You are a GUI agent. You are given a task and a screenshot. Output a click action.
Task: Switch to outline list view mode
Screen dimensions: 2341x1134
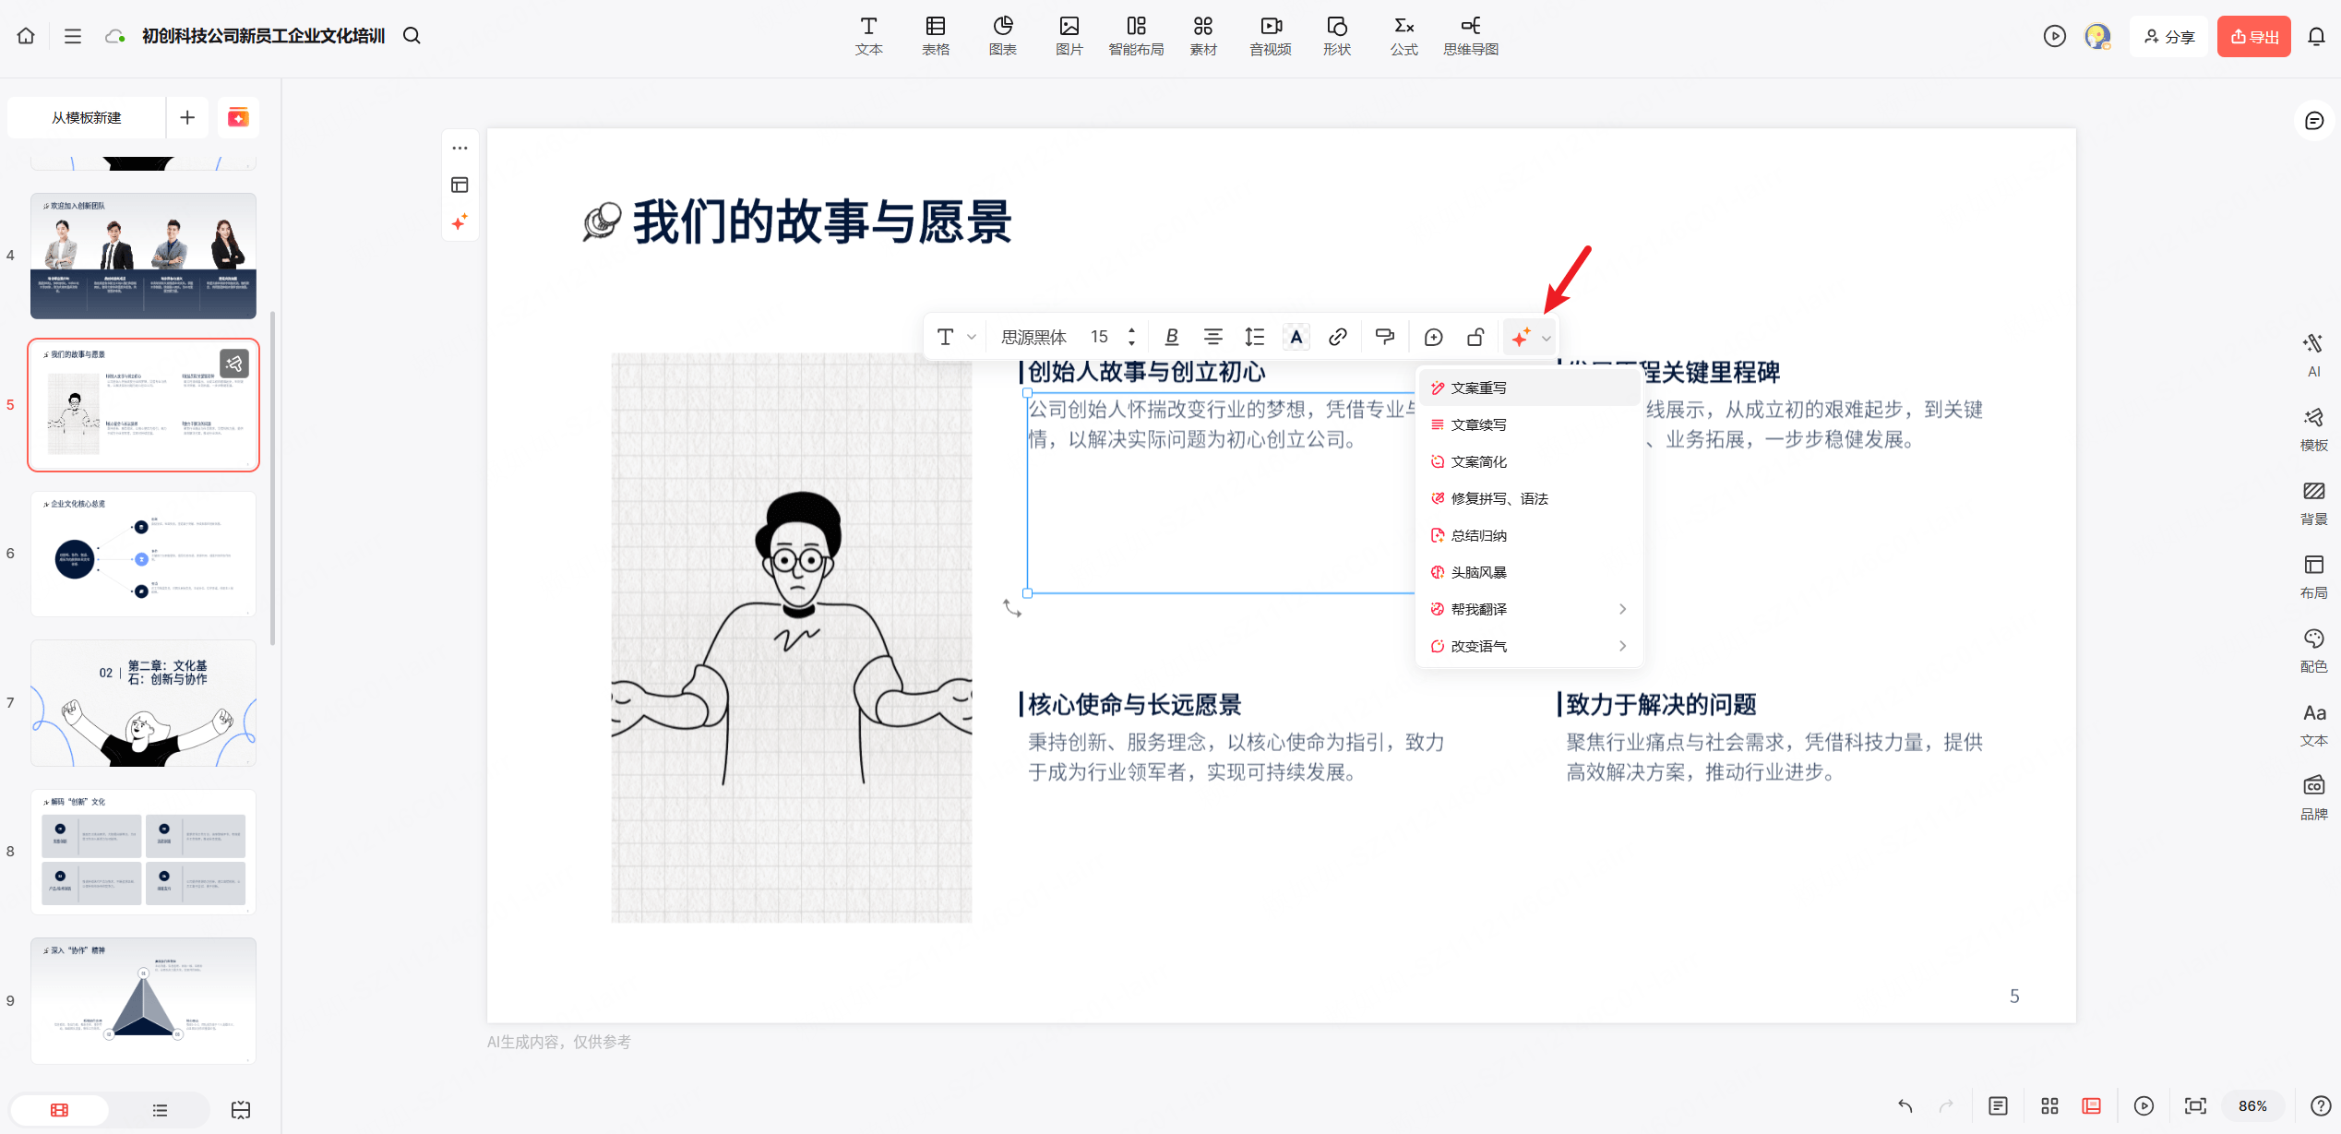coord(160,1110)
